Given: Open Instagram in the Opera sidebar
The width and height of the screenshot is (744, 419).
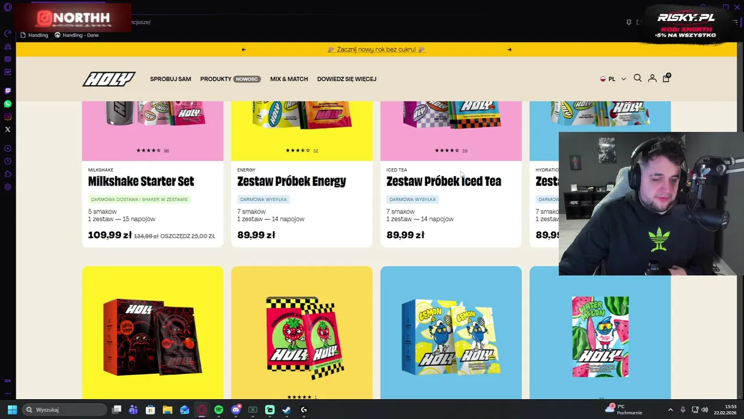Looking at the screenshot, I should (x=8, y=116).
